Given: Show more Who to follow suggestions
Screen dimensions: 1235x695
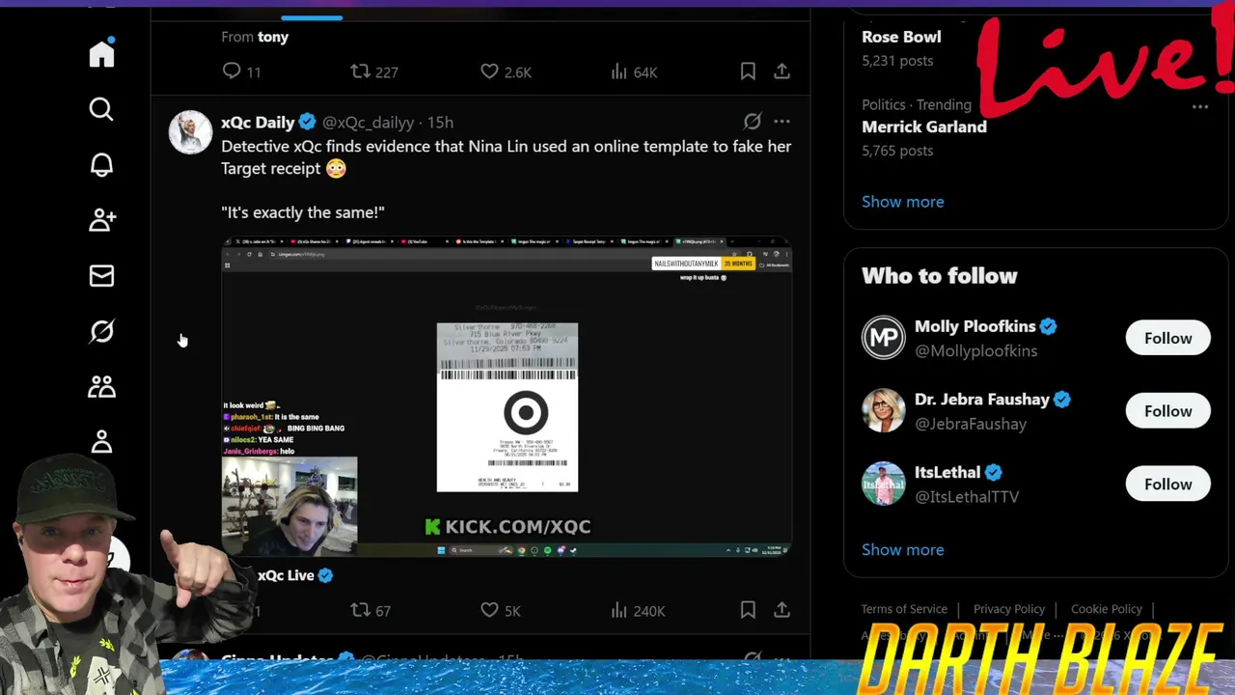Looking at the screenshot, I should pos(903,549).
